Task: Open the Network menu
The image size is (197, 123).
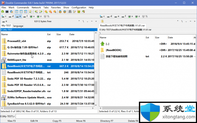Action: point(36,7)
